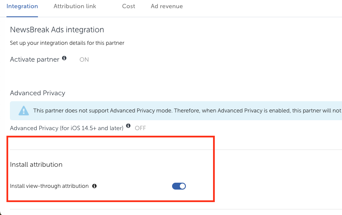Click the Advanced Privacy section heading

tap(38, 93)
